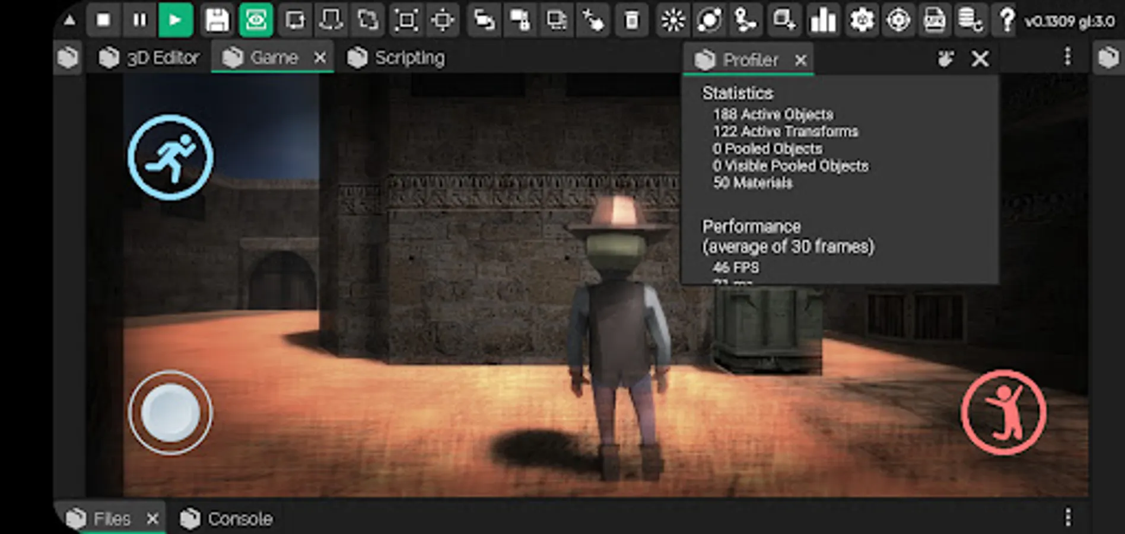The image size is (1125, 534).
Task: Close the Profiler panel with large X
Action: tap(980, 58)
